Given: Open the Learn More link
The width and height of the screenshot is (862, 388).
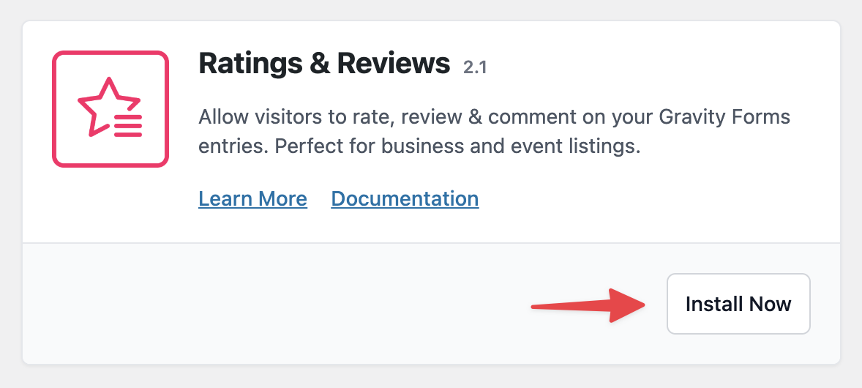Looking at the screenshot, I should tap(252, 198).
